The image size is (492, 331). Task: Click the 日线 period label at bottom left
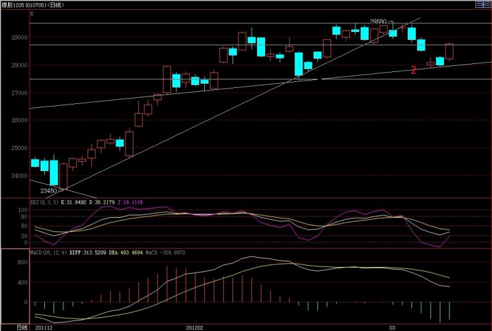[x=22, y=327]
